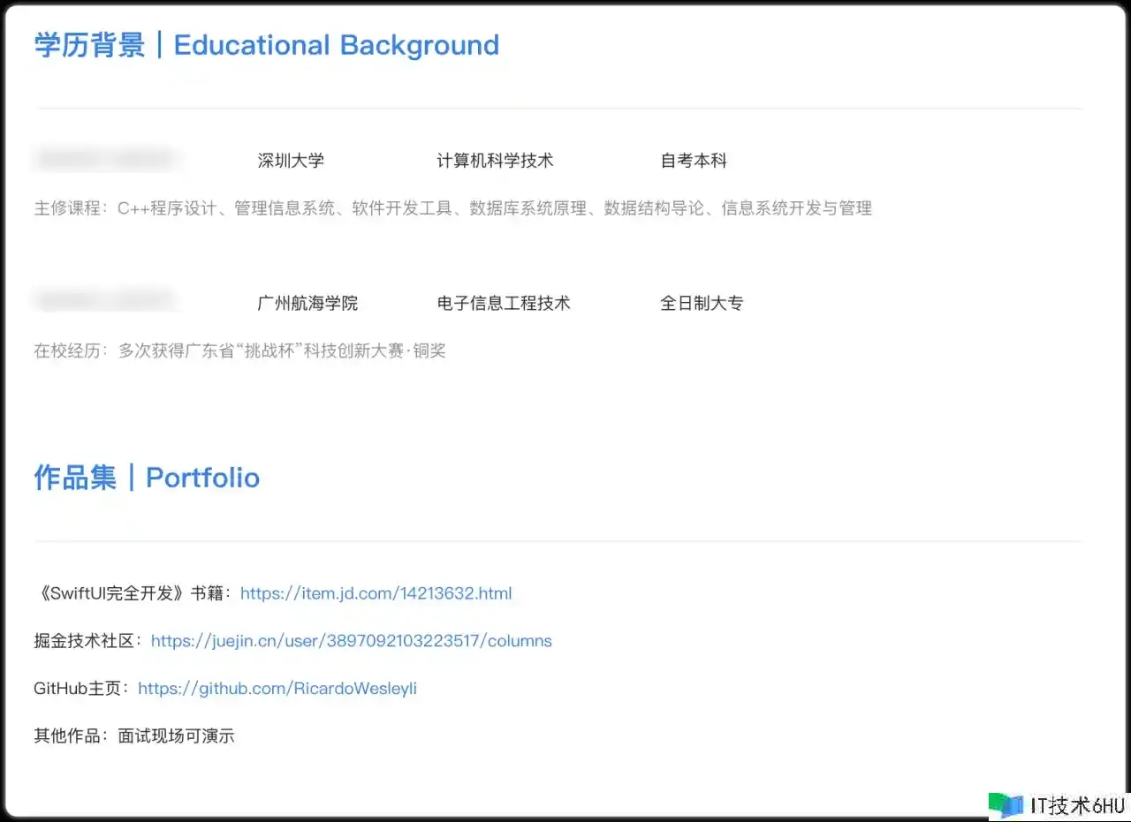Click the 自考本科 degree label
Screen dimensions: 1131x822
(694, 161)
